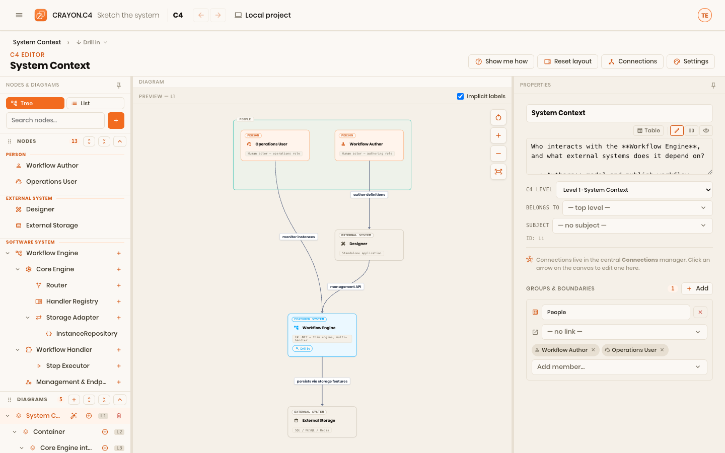The width and height of the screenshot is (725, 453).
Task: Collapse the Diagrams section
Action: point(120,400)
